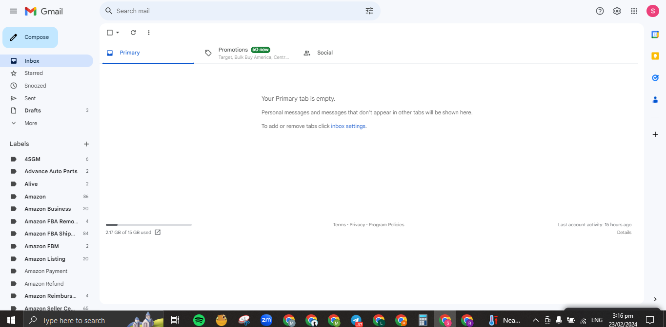Screen dimensions: 666x327
Task: Switch to the Promotions tab
Action: (x=246, y=53)
